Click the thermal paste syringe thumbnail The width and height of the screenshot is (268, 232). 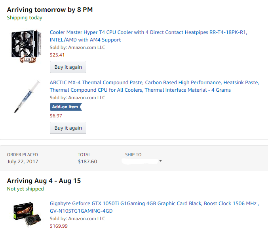point(27,96)
